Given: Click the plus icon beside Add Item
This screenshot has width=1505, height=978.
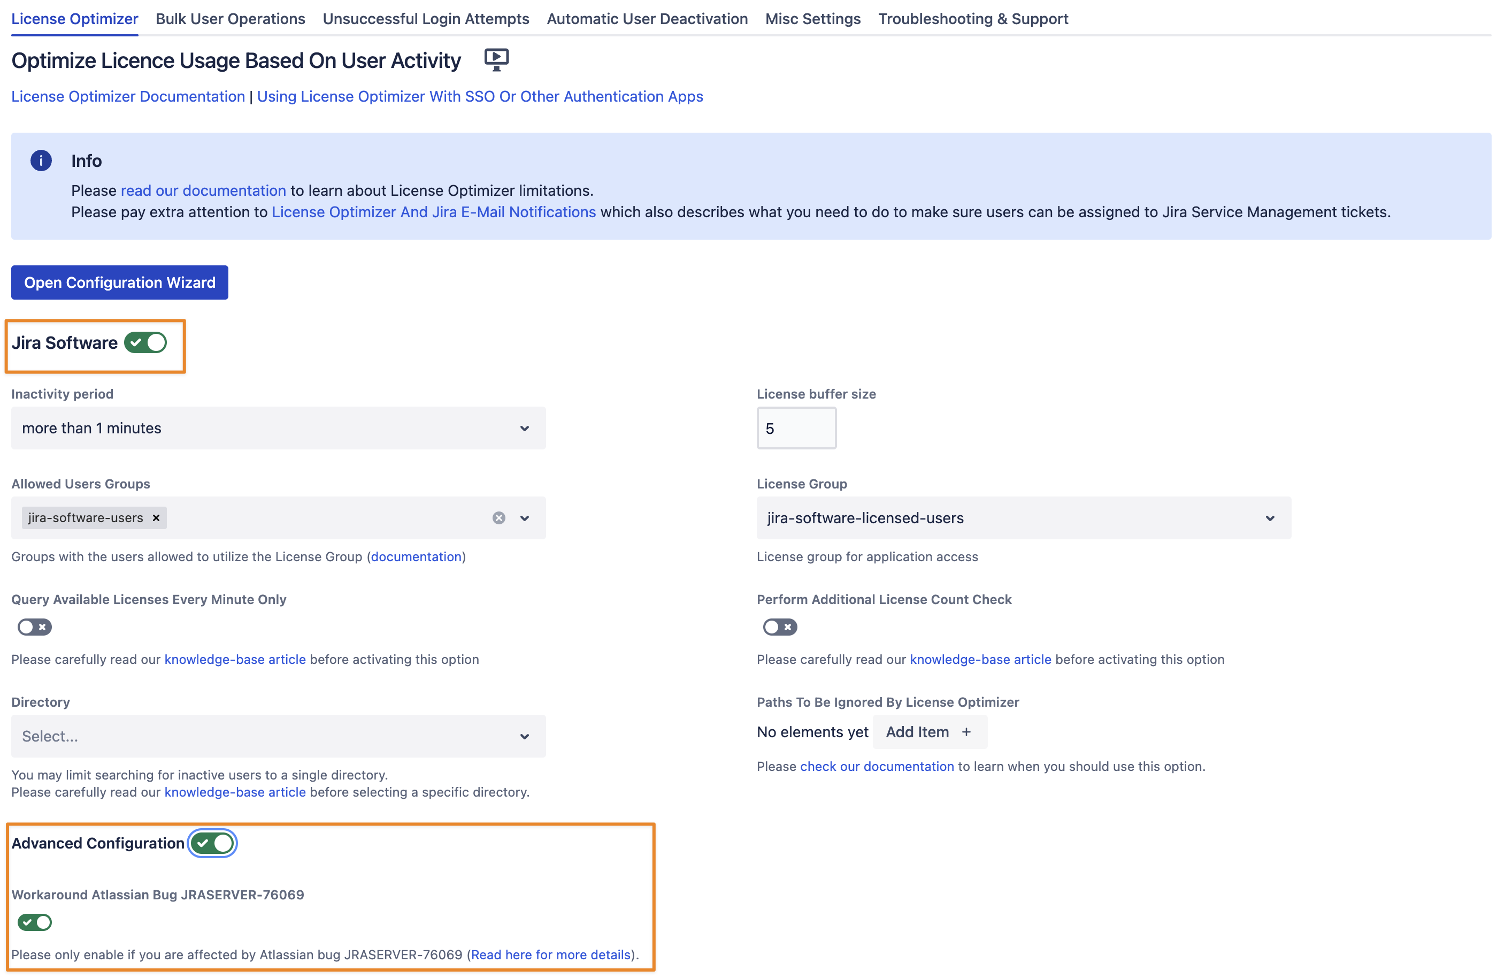Looking at the screenshot, I should pyautogui.click(x=966, y=732).
